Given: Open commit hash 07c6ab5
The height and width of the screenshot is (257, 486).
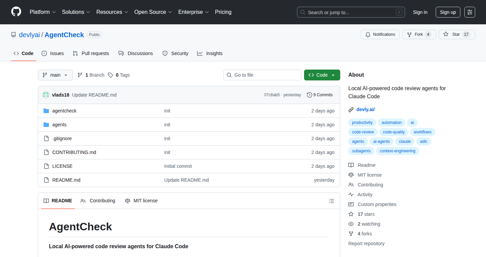Looking at the screenshot, I should point(272,95).
